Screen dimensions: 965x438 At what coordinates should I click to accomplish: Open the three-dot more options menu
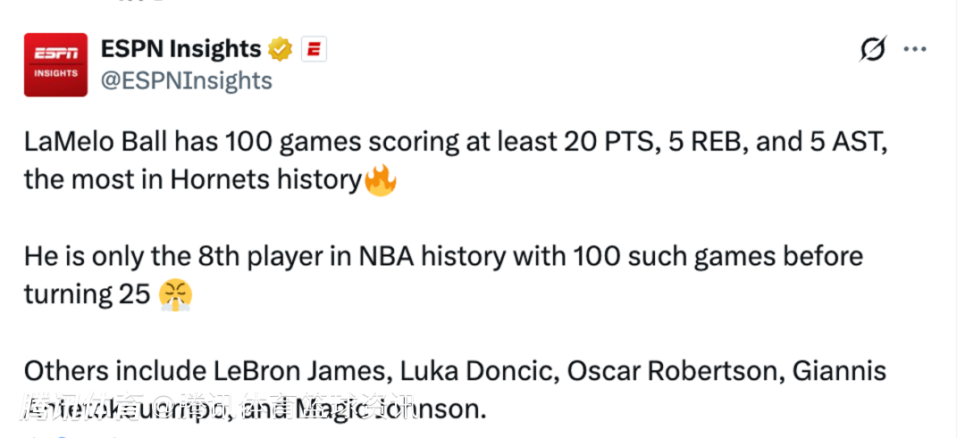pos(915,50)
